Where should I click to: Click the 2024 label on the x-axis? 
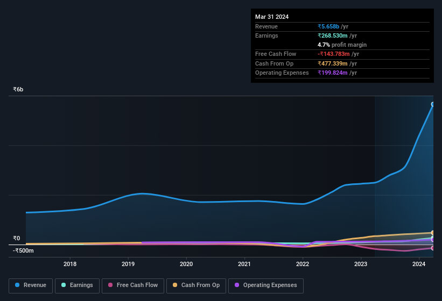click(419, 264)
